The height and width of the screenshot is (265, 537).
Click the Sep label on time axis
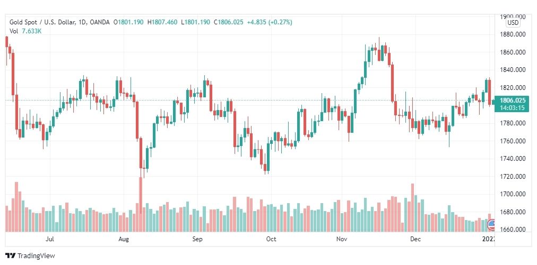pyautogui.click(x=197, y=239)
